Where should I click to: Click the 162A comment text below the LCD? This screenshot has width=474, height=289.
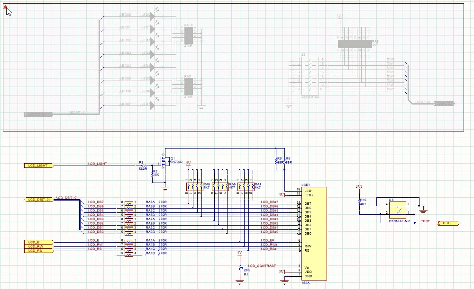point(305,283)
